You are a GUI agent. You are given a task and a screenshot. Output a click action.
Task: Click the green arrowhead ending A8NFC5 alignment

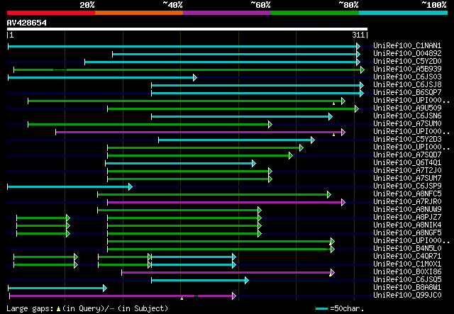[329, 195]
